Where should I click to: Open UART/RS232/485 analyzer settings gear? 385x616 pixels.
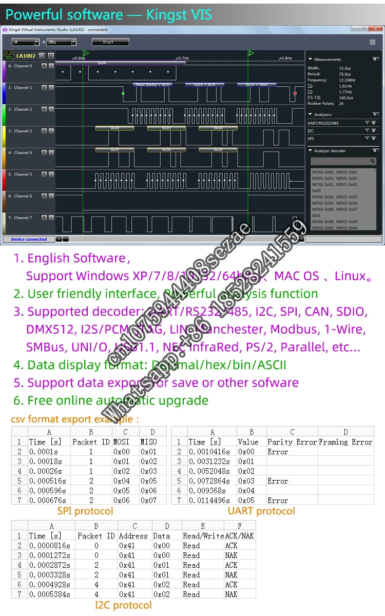[374, 123]
